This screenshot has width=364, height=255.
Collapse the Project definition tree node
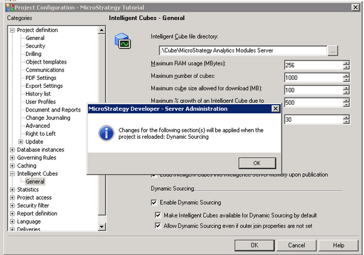tap(13, 30)
